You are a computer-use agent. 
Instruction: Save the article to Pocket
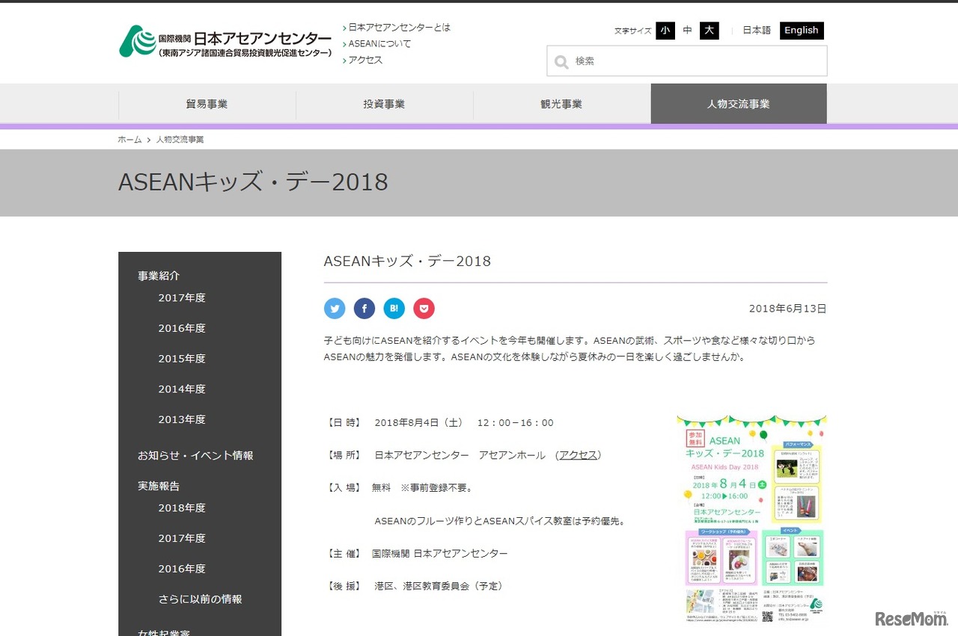[424, 308]
